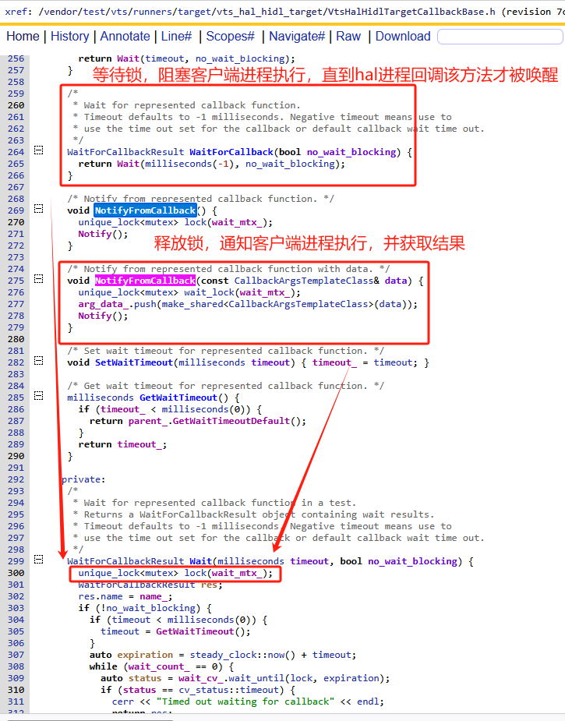Image resolution: width=565 pixels, height=721 pixels.
Task: Open wait_mtx_ symbol on line 270
Action: click(x=237, y=223)
